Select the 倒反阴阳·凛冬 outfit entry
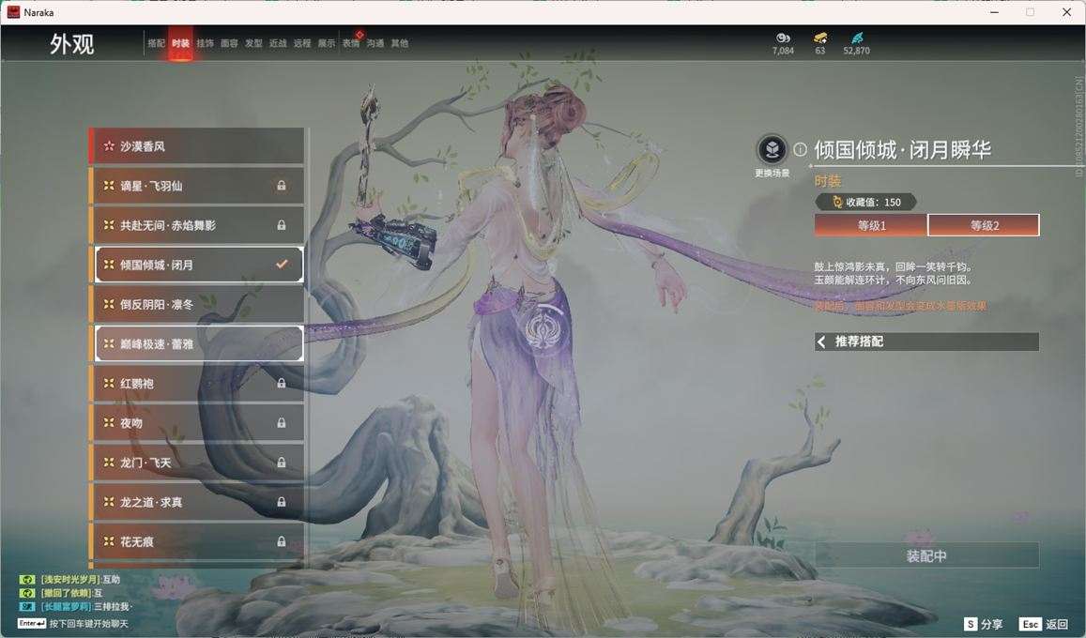The height and width of the screenshot is (638, 1086). pos(195,304)
